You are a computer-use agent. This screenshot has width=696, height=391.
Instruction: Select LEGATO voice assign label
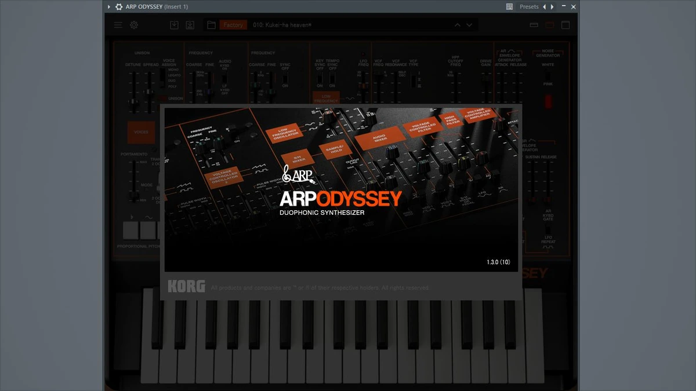(x=174, y=75)
